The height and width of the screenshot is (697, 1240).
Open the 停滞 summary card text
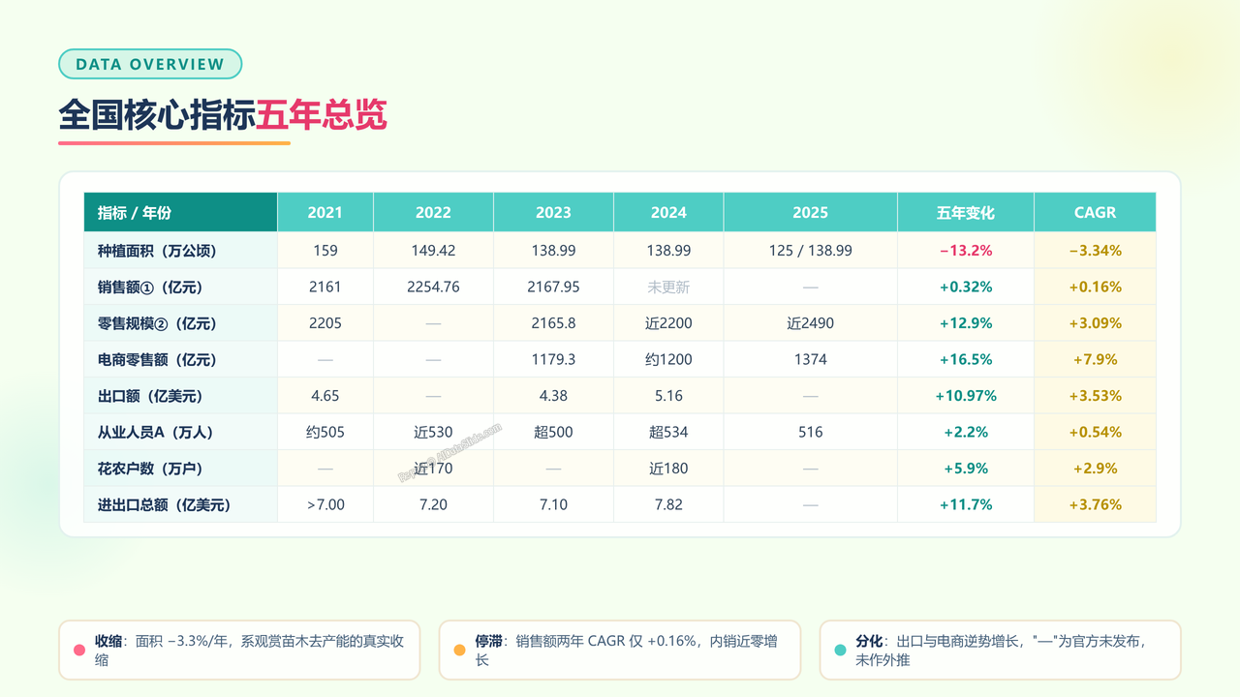(x=626, y=651)
